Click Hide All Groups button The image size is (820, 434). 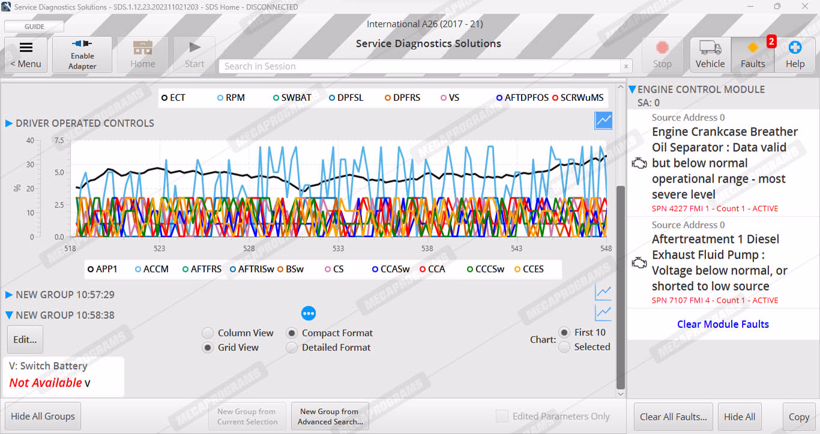pos(43,416)
